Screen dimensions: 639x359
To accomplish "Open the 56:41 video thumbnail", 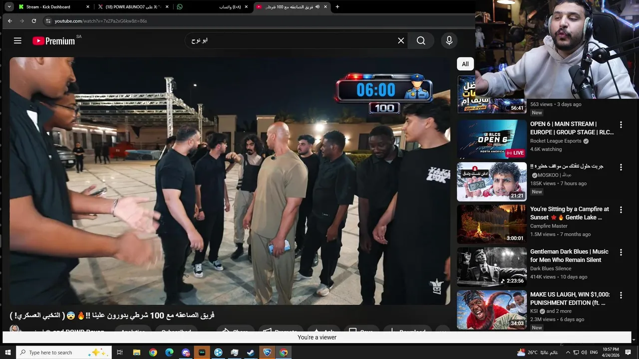I will pos(492,94).
